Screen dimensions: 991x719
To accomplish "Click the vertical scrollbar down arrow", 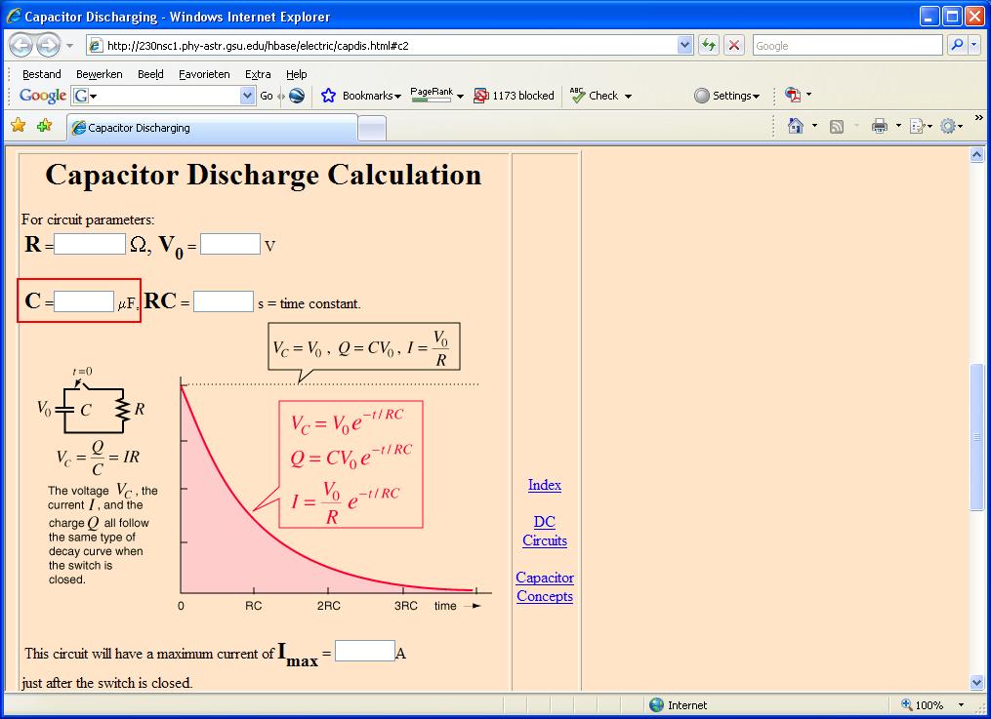I will point(977,682).
